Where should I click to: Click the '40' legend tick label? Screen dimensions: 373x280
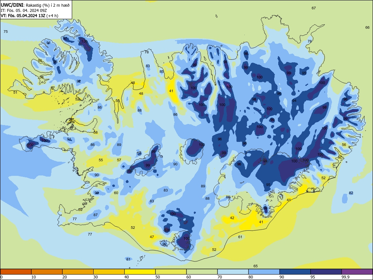tap(126, 277)
